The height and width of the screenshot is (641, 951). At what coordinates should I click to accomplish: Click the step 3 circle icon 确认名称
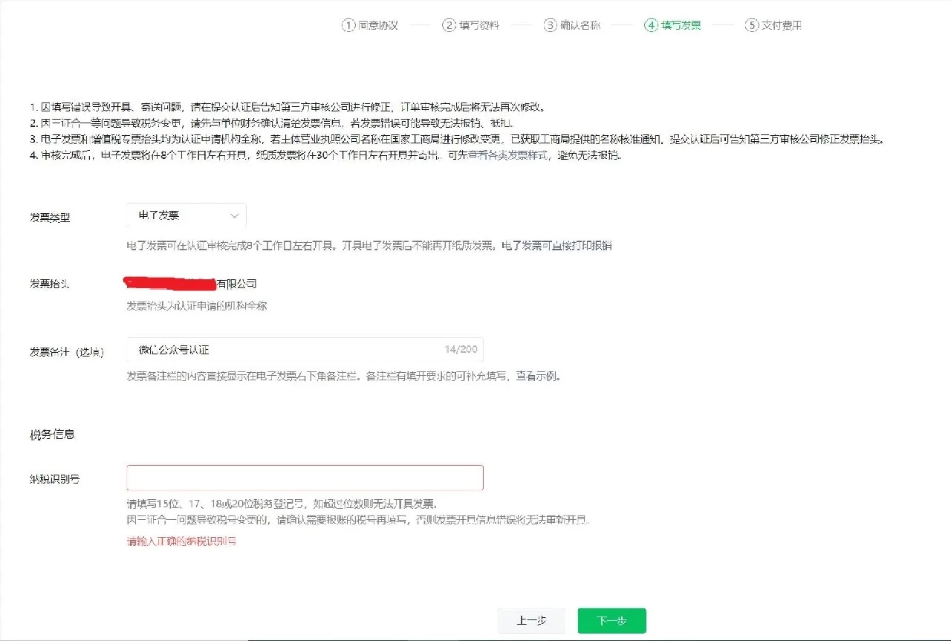(x=550, y=25)
